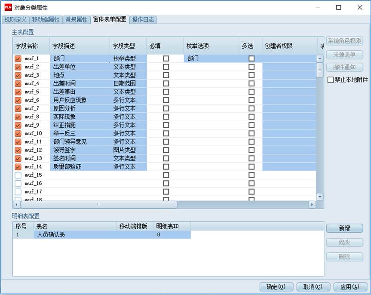Click the 确定(O) button

point(276,287)
